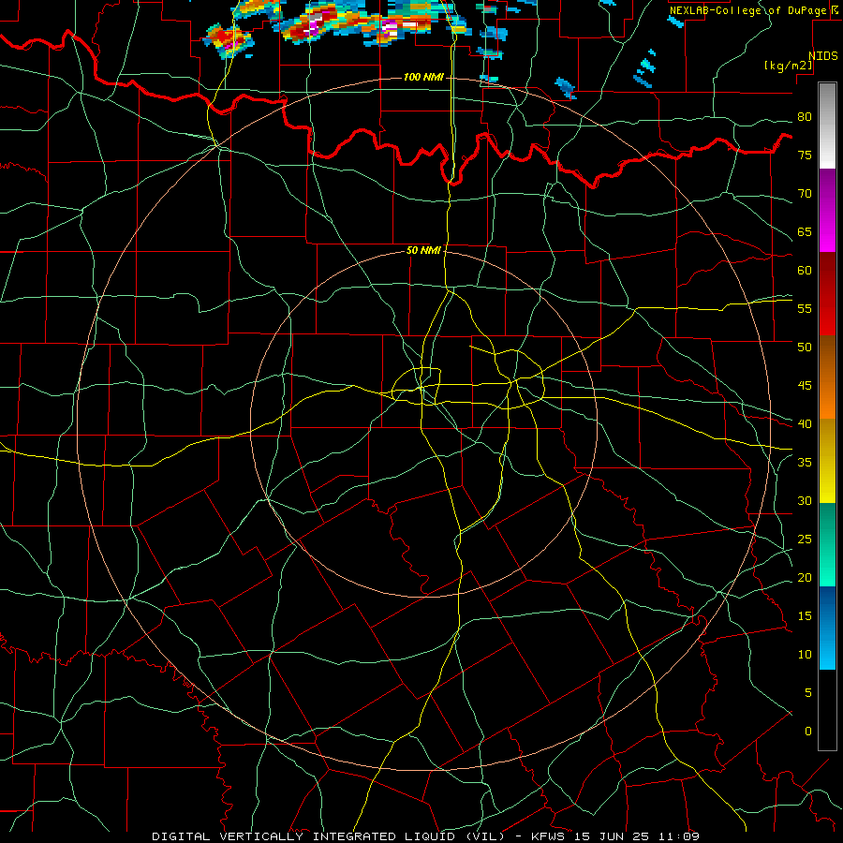Image resolution: width=843 pixels, height=843 pixels.
Task: Click the KFWS station identifier
Action: coord(550,836)
